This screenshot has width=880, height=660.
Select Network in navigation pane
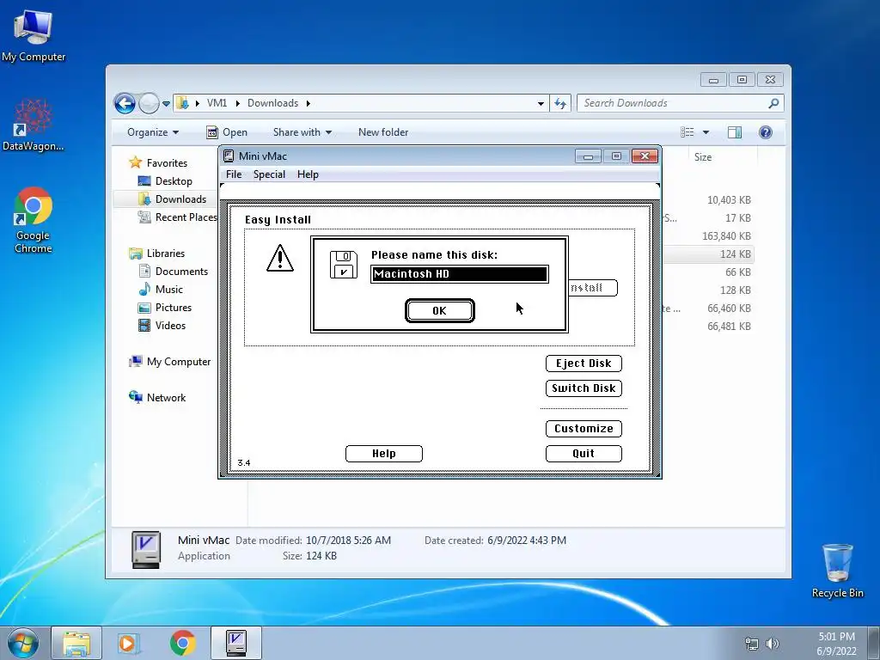click(166, 398)
